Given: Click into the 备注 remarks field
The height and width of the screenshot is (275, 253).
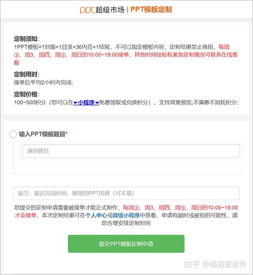Looking at the screenshot, I should pos(126,193).
